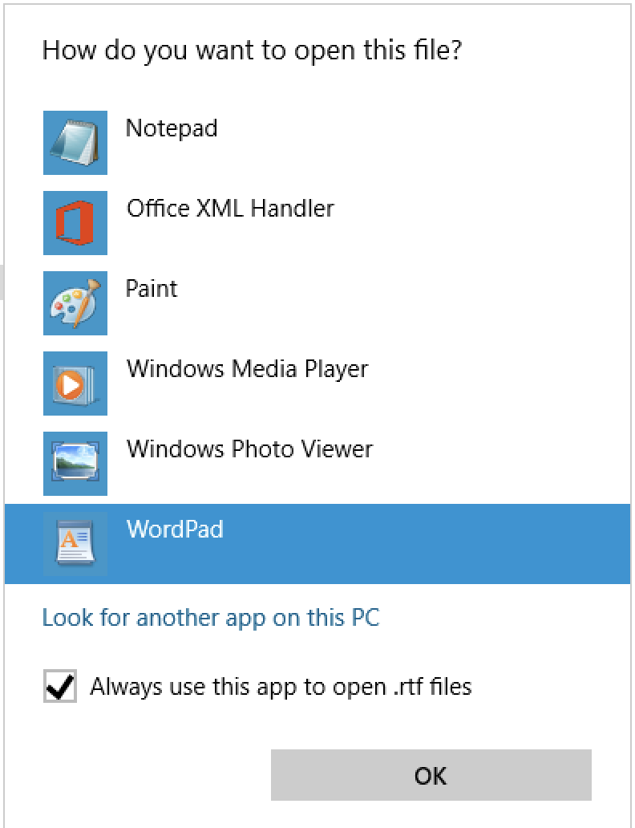Pick the Paint list entry text
This screenshot has width=635, height=828.
click(x=152, y=289)
